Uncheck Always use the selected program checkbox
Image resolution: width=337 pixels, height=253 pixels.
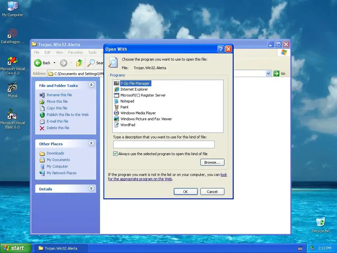coord(116,154)
